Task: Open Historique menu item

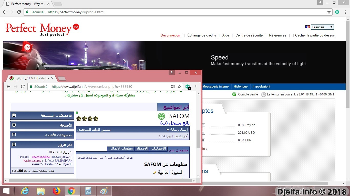Action: tap(241, 87)
